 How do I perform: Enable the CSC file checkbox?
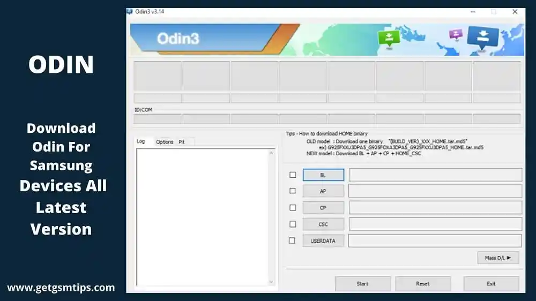(293, 224)
